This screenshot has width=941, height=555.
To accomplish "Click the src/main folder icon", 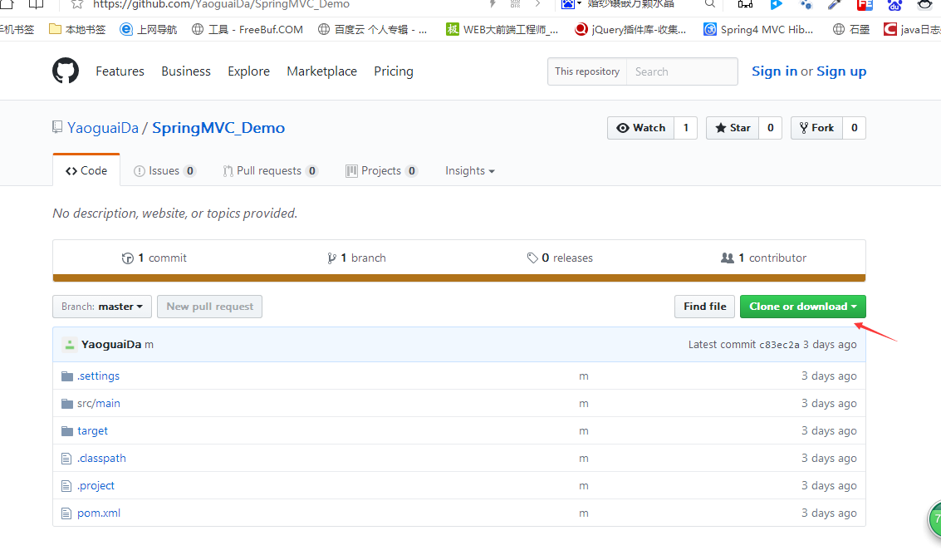I will pos(67,404).
